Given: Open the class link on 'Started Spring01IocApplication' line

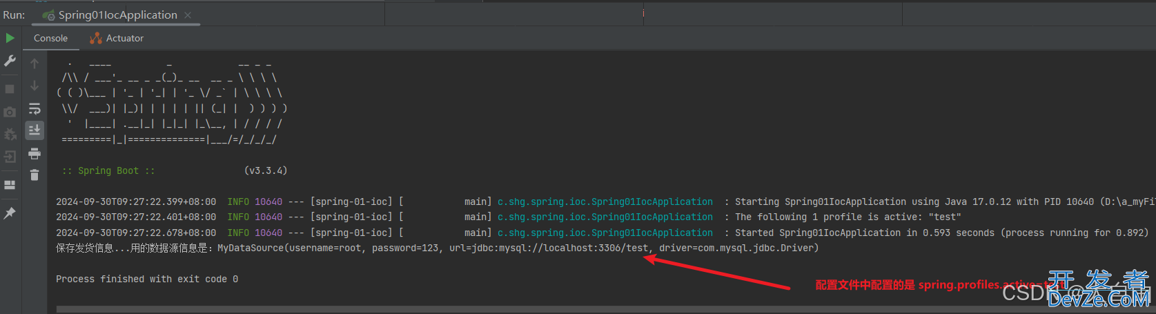Looking at the screenshot, I should point(605,233).
